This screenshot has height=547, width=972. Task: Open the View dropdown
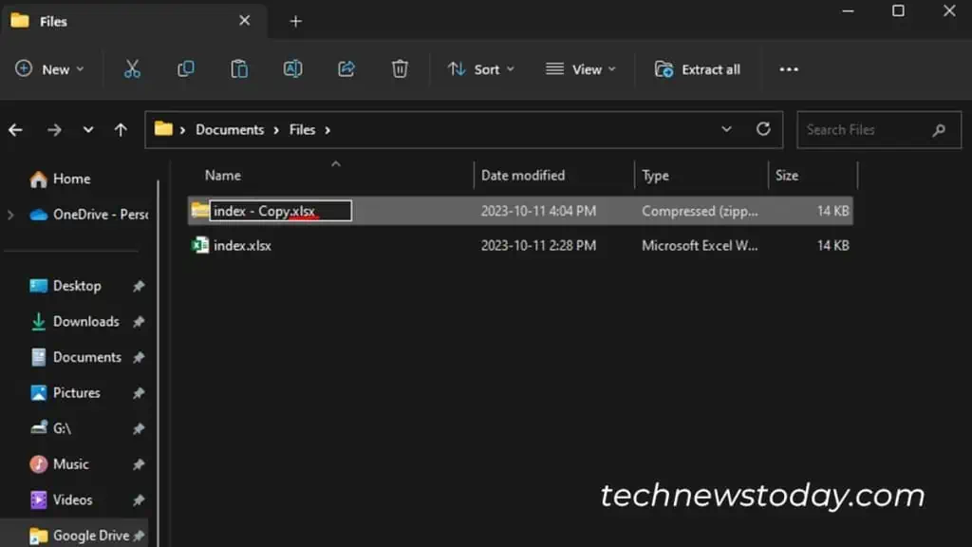tap(580, 68)
